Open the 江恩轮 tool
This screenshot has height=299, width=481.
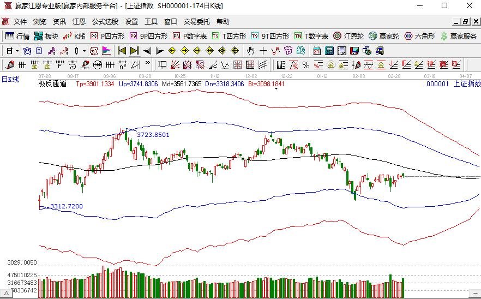[x=348, y=36]
